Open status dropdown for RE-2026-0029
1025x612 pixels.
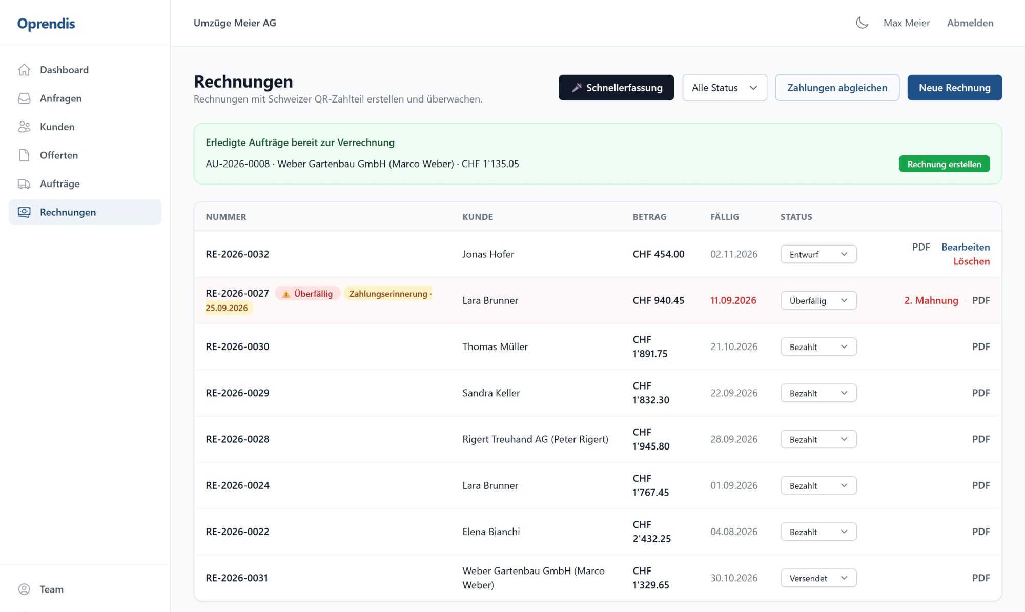pyautogui.click(x=818, y=393)
